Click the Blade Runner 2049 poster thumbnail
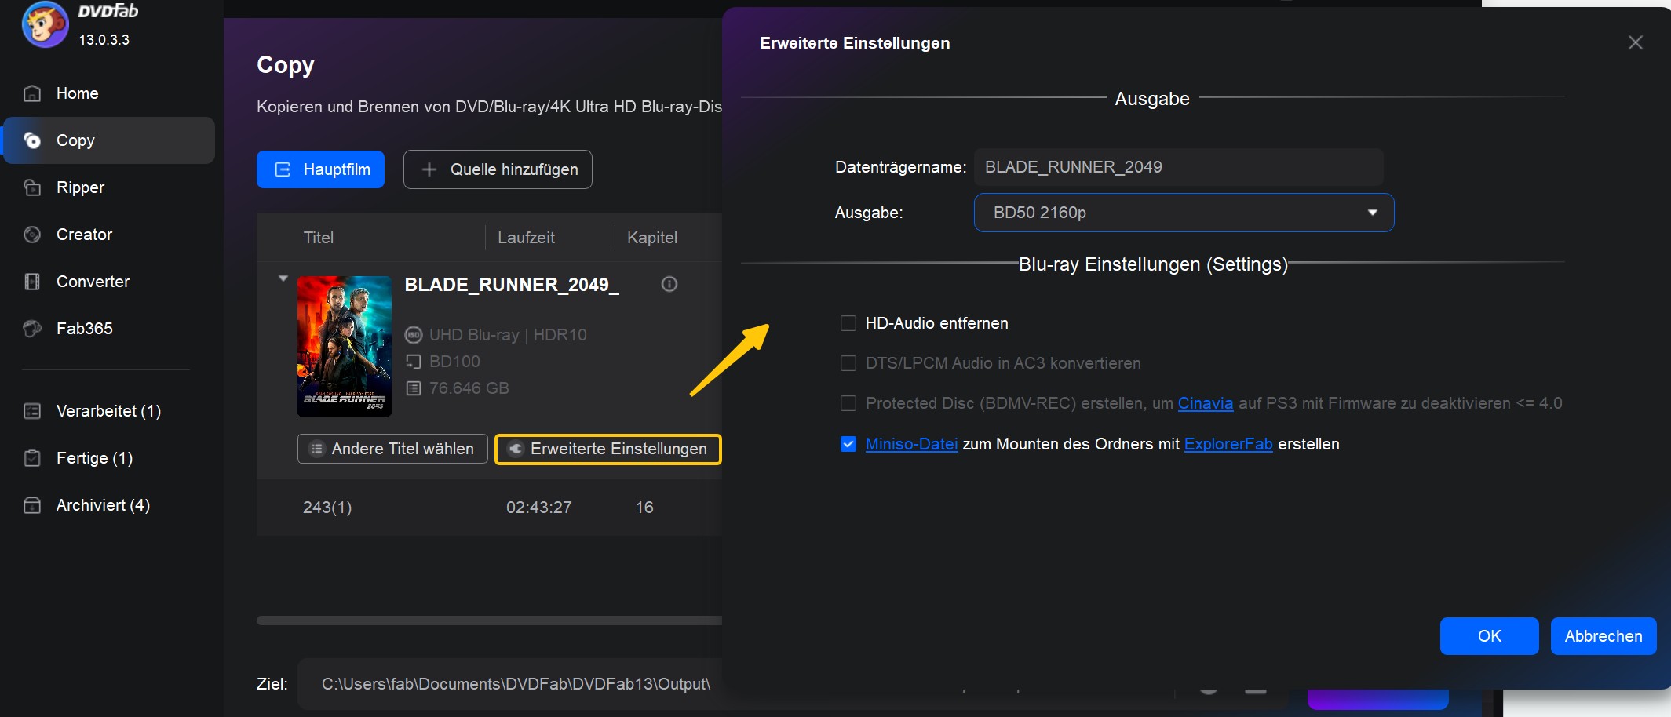 click(x=345, y=346)
